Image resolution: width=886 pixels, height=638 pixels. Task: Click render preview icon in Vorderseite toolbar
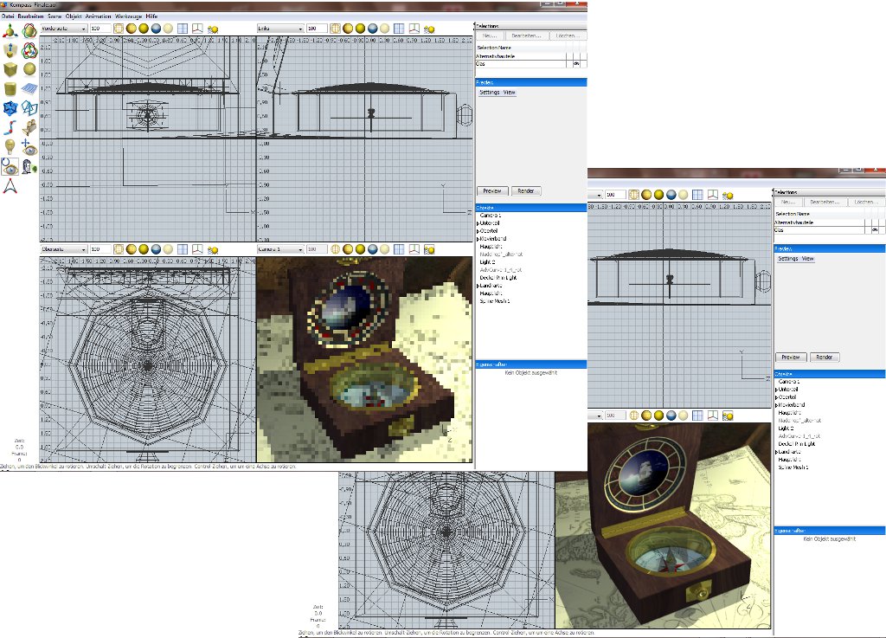point(213,29)
